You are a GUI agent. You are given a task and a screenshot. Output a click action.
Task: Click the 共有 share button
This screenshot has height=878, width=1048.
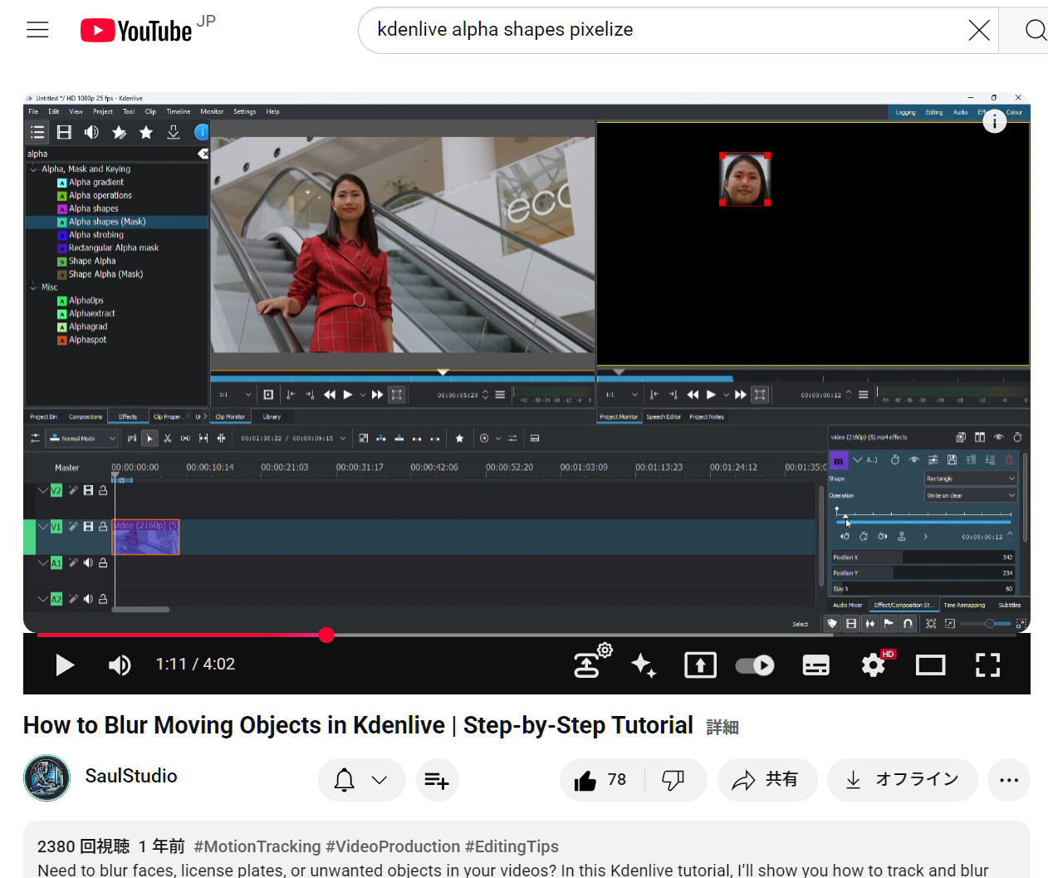point(764,780)
